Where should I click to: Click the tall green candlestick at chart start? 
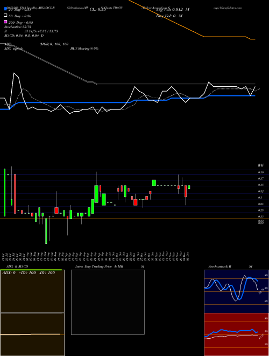(x=4, y=193)
